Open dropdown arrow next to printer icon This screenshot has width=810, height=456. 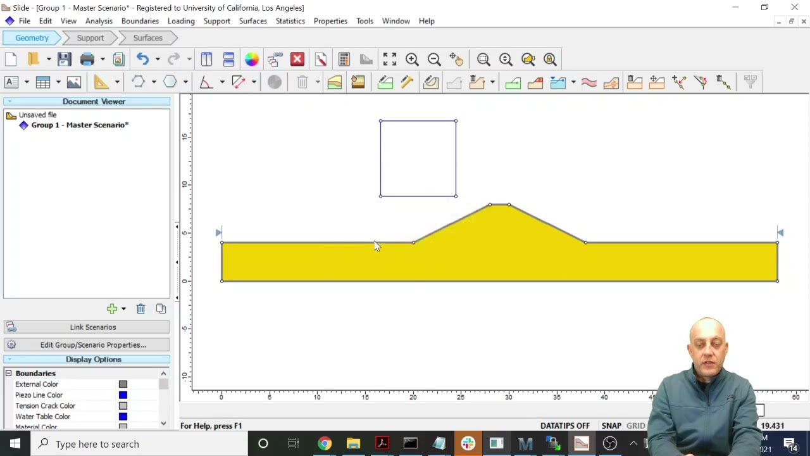click(x=103, y=60)
